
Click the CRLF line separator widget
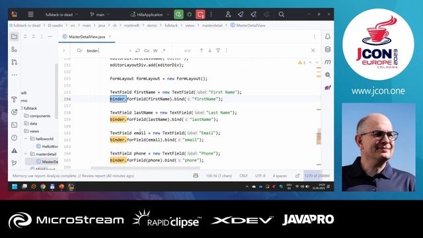[x=243, y=176]
